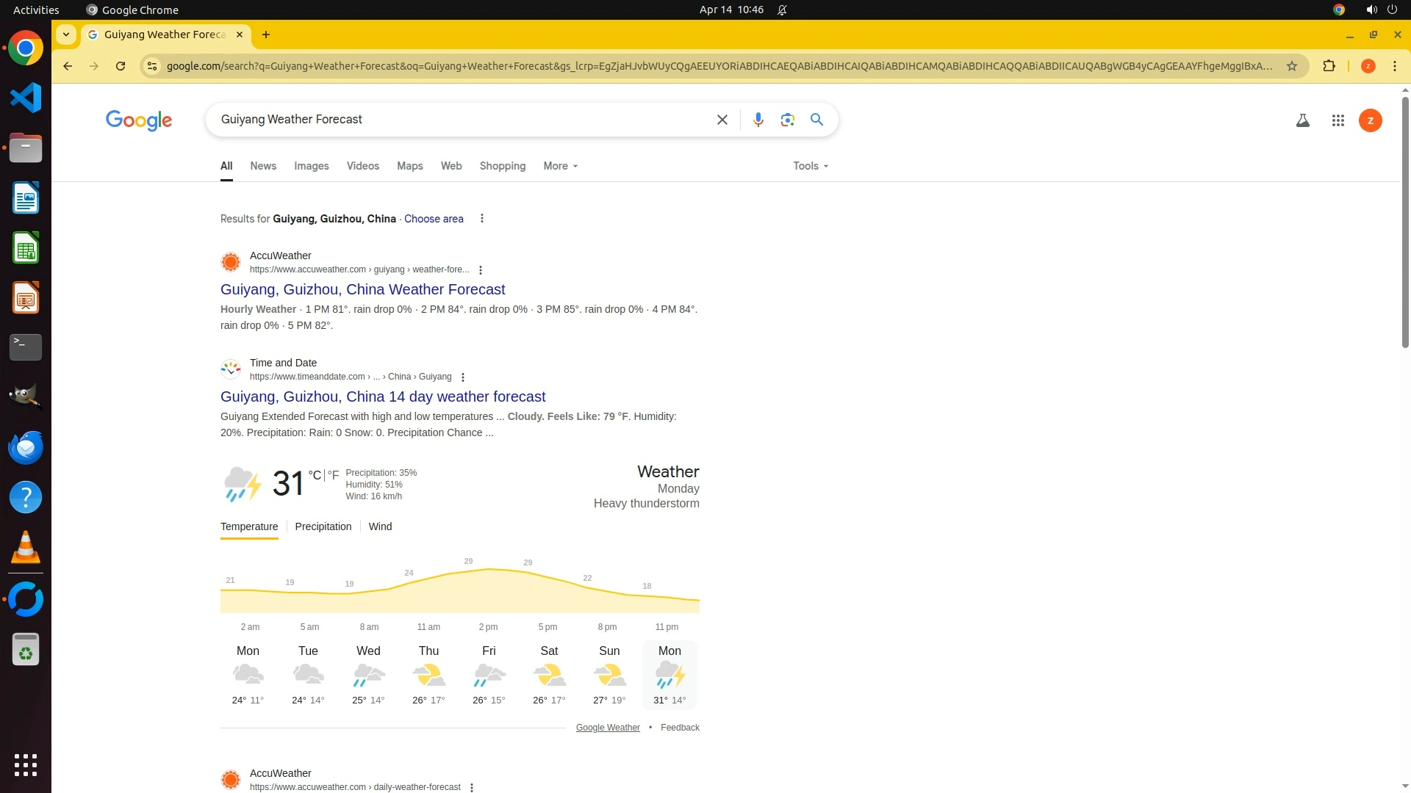This screenshot has height=793, width=1411.
Task: Click the 2 pm point on temperature graph
Action: (488, 570)
